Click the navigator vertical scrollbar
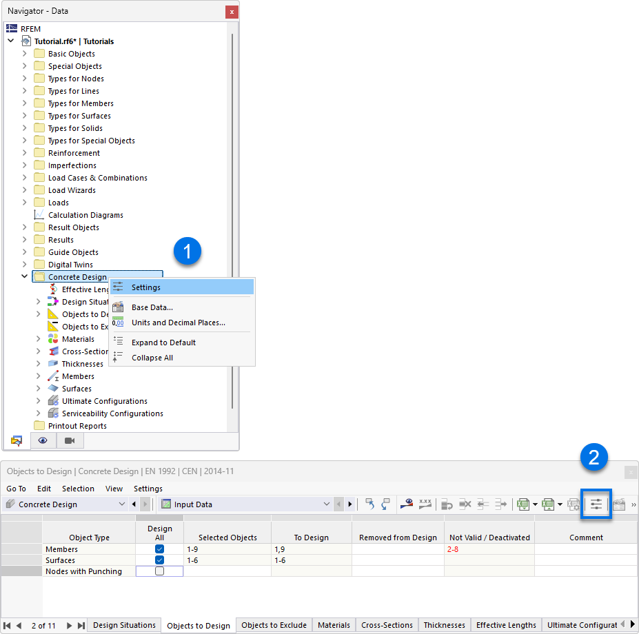Viewport: 639px width, 634px height. pyautogui.click(x=232, y=221)
